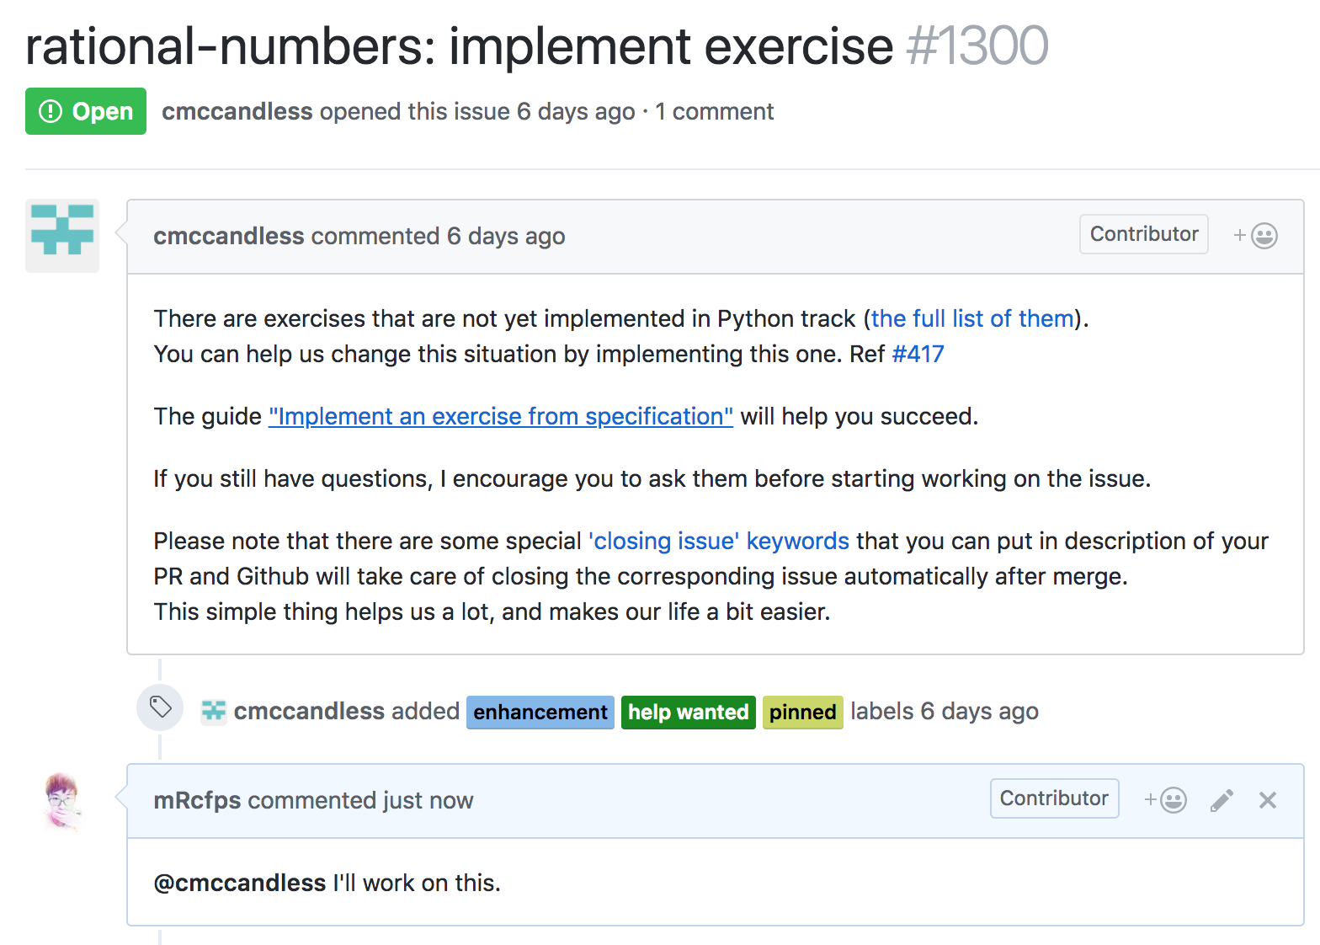Edit mRcfps's comment with the pencil icon

(x=1222, y=800)
